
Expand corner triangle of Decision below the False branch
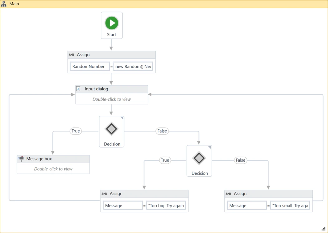pyautogui.click(x=209, y=147)
